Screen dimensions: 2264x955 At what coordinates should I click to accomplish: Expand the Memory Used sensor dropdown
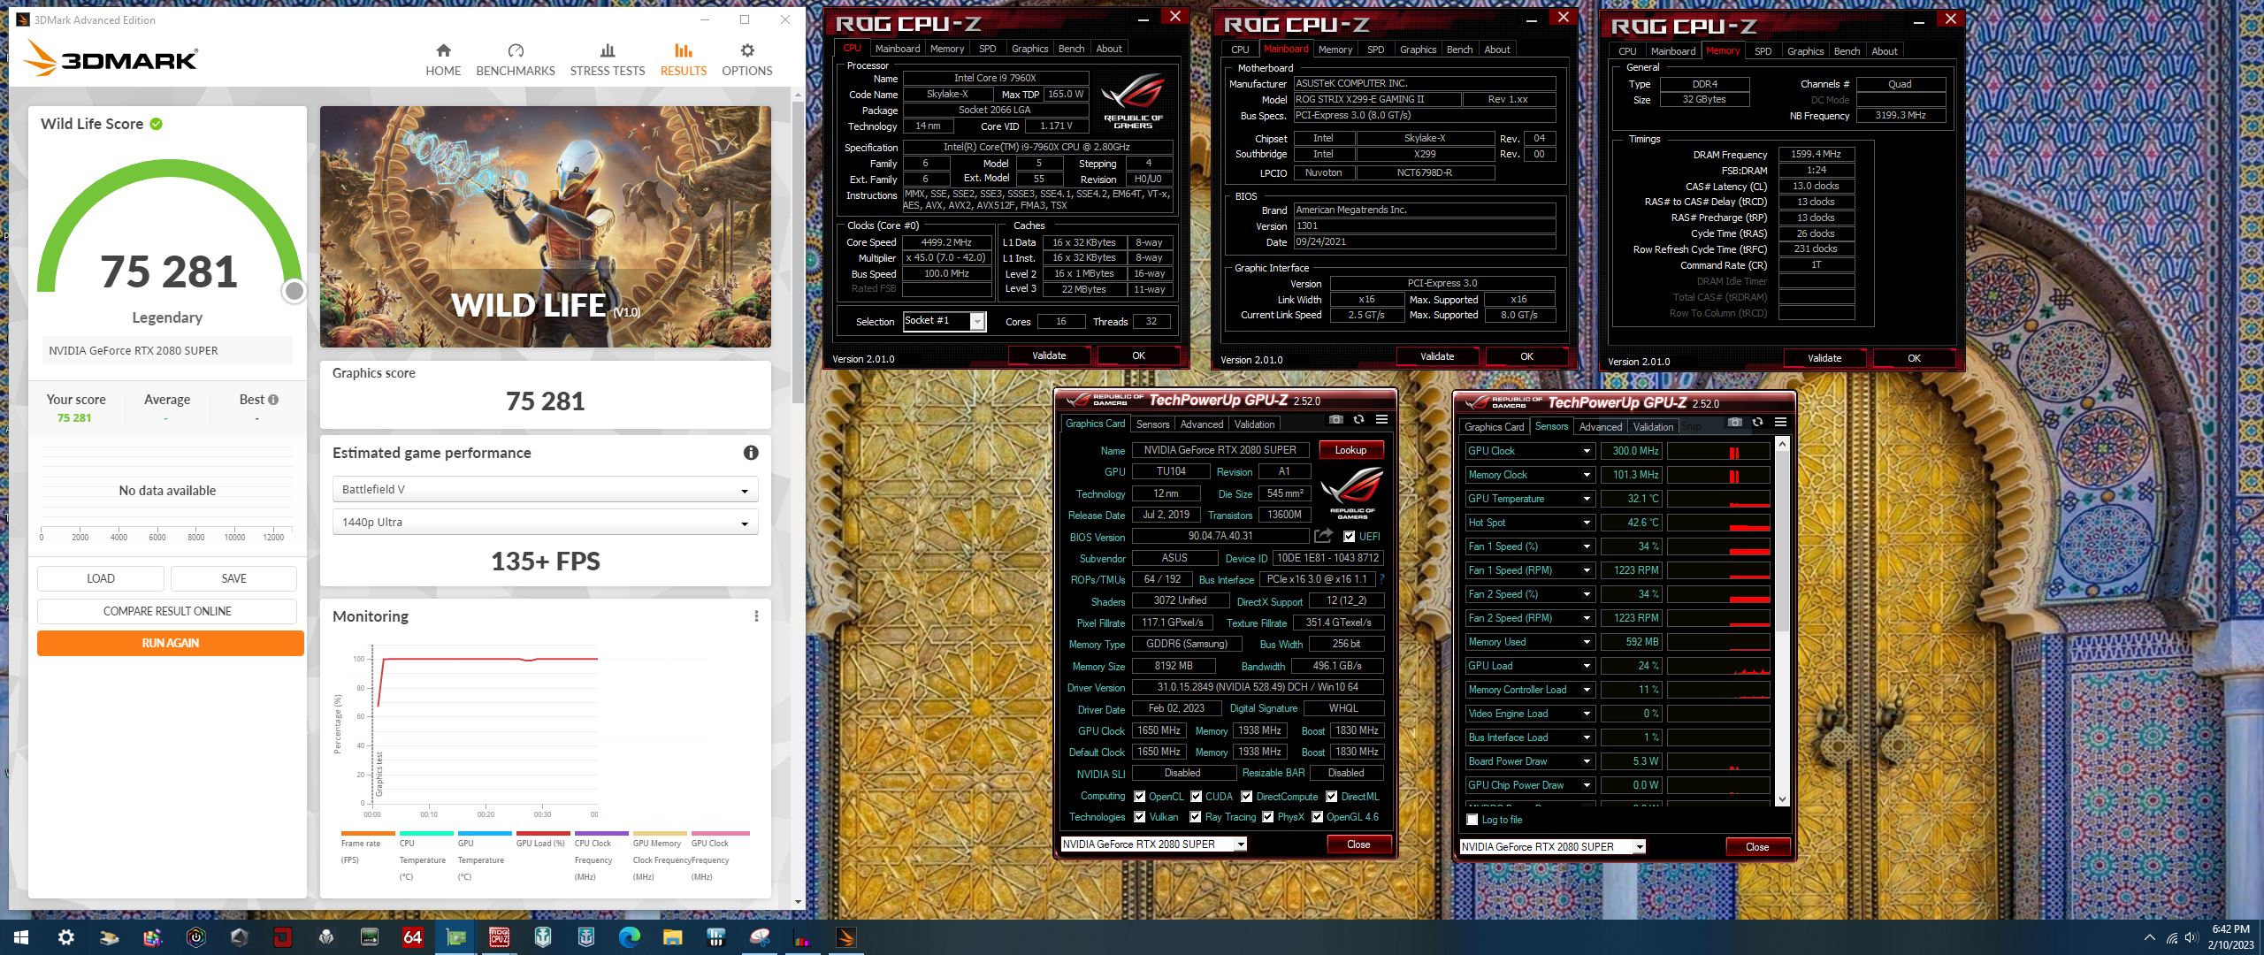pos(1587,642)
